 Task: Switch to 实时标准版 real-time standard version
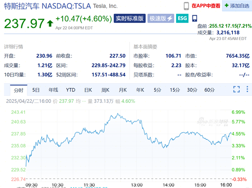130,18
